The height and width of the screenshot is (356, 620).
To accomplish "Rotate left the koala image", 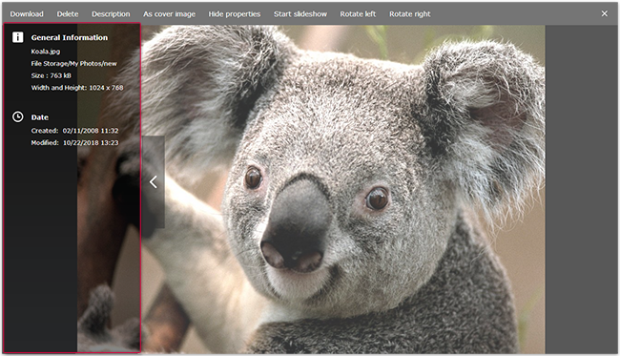I will [358, 14].
